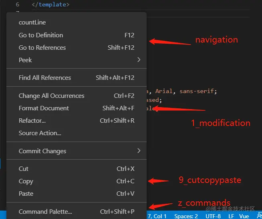Click the countLine menu item

(x=32, y=22)
